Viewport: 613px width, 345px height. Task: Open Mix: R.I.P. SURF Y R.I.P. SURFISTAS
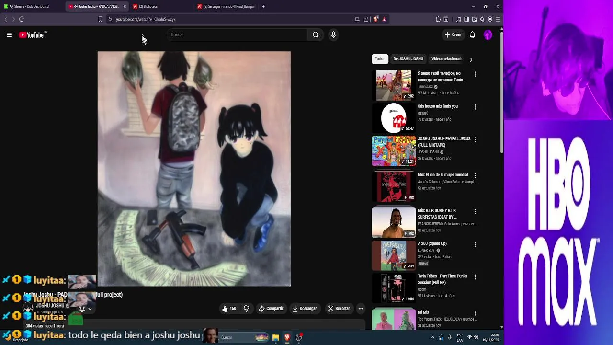[x=437, y=214]
